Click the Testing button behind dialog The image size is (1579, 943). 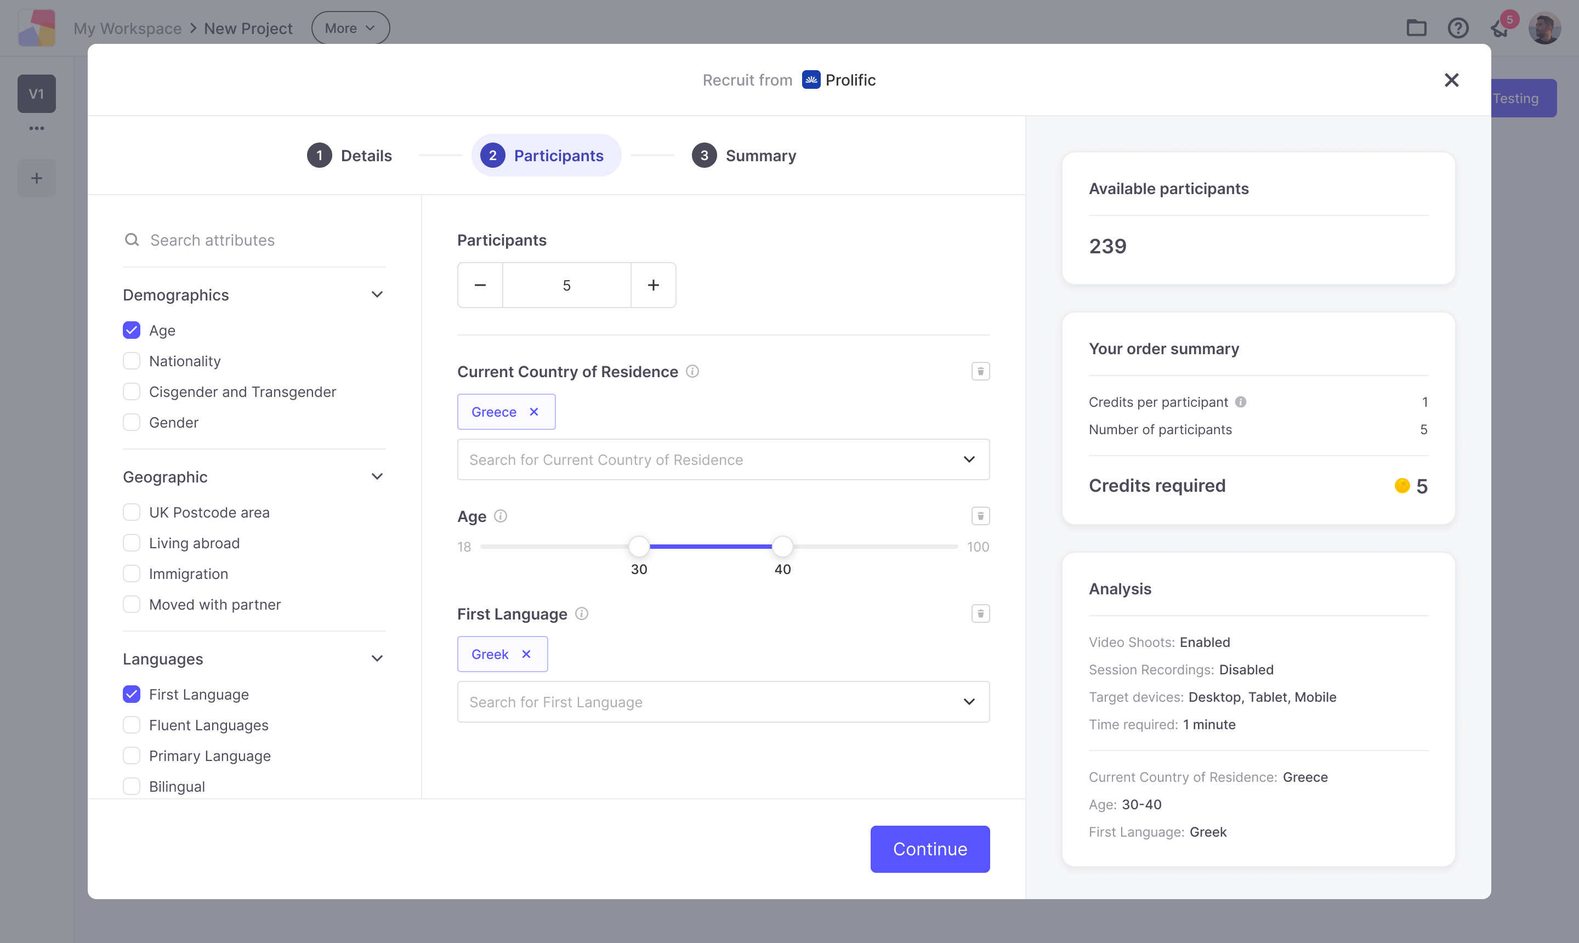pyautogui.click(x=1523, y=99)
